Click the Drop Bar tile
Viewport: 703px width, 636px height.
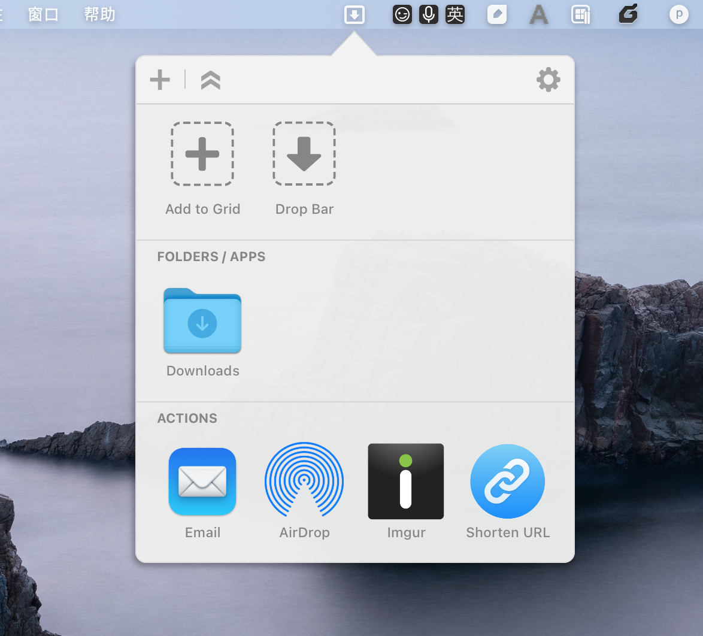tap(304, 154)
